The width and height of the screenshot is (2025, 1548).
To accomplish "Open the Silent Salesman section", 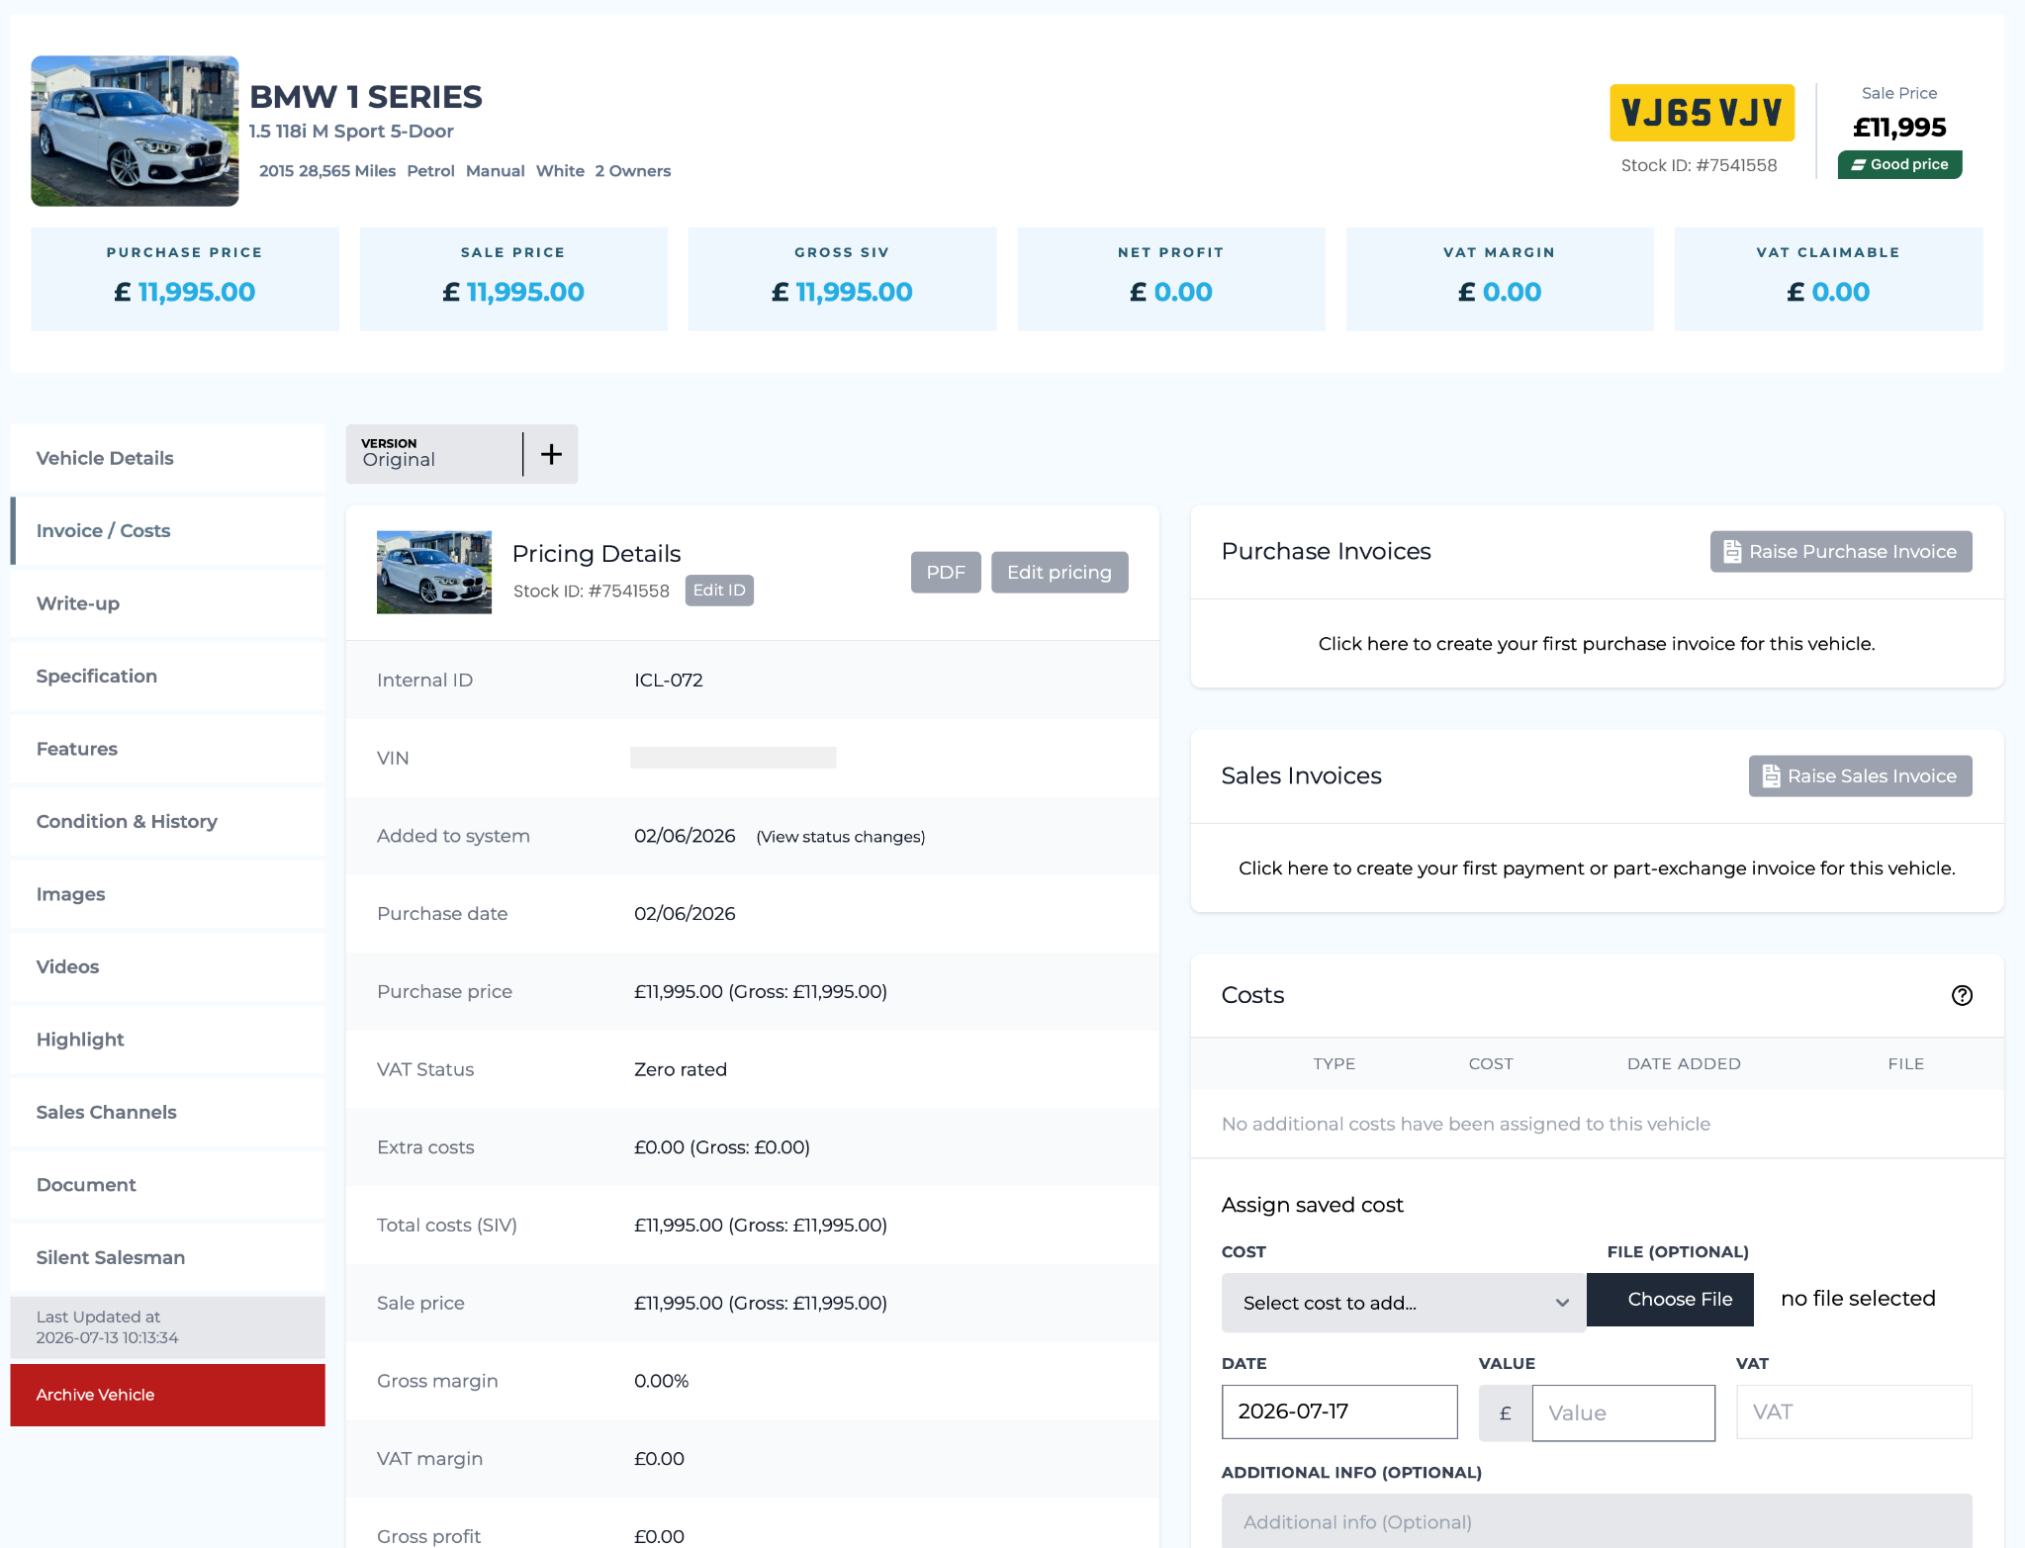I will coord(167,1258).
